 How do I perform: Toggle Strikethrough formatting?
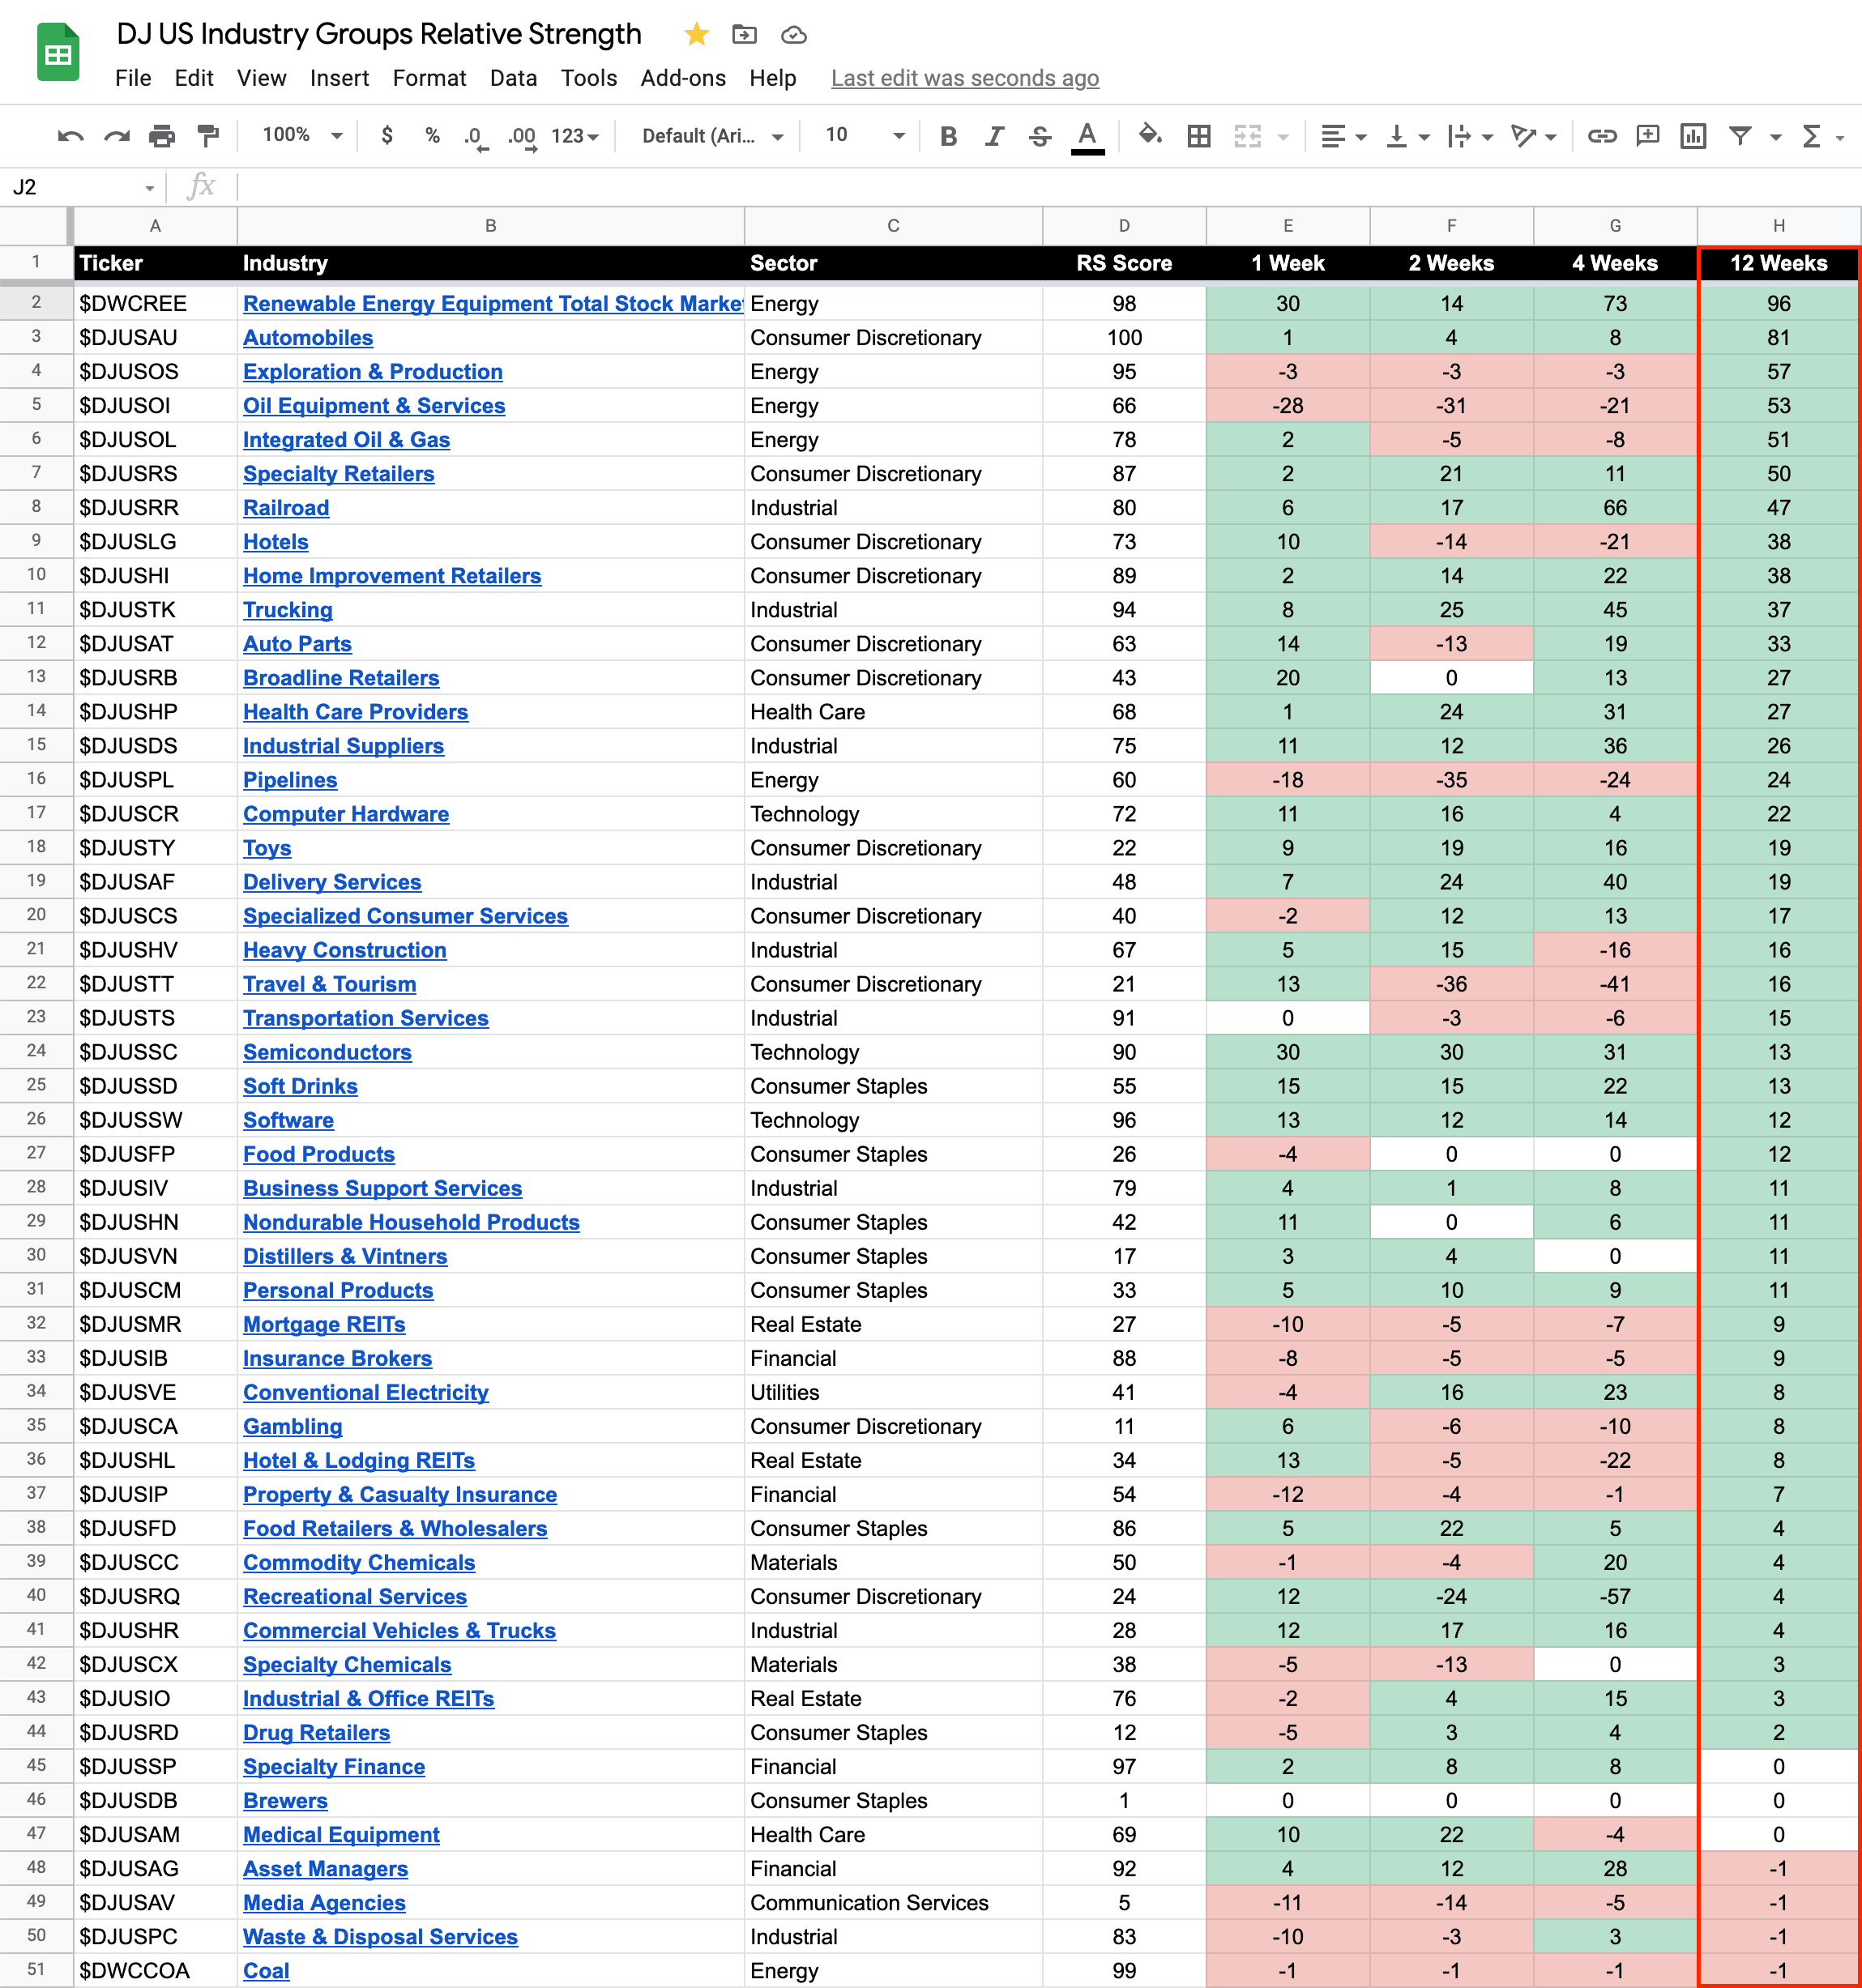pyautogui.click(x=1039, y=136)
